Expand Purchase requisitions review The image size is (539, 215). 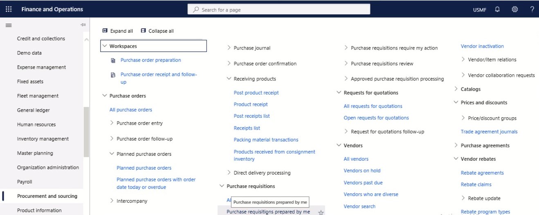click(346, 63)
